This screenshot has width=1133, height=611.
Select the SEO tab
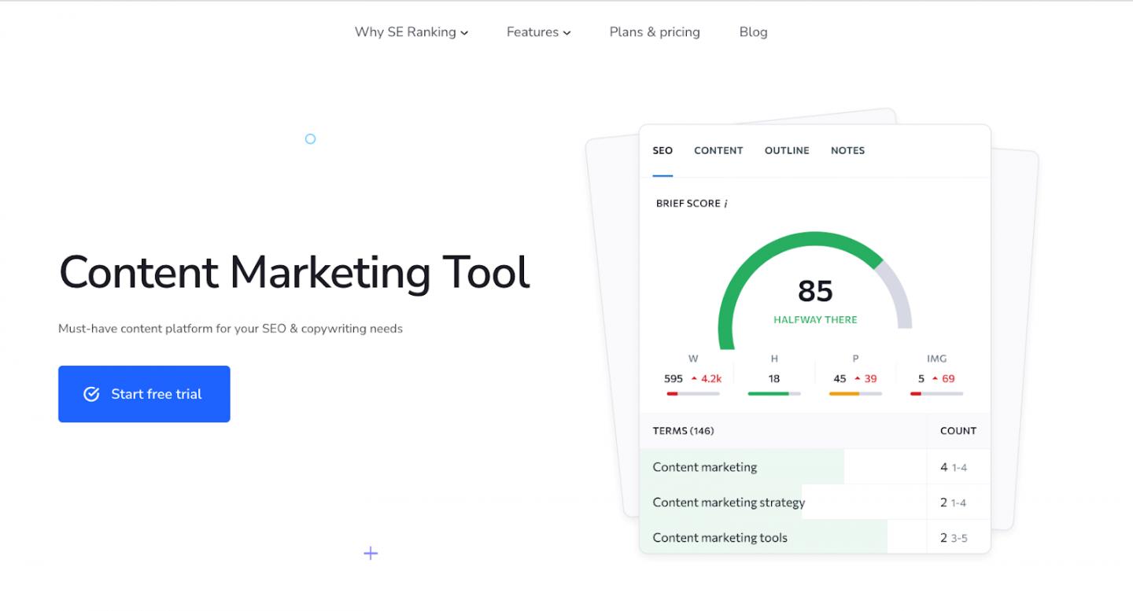pos(662,151)
